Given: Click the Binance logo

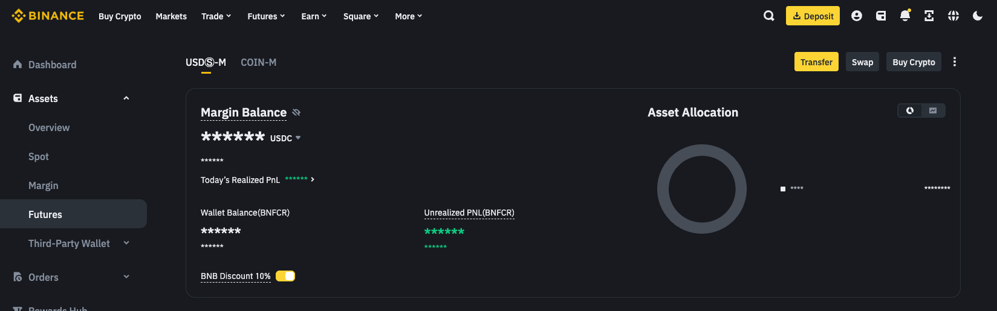Looking at the screenshot, I should [x=48, y=16].
